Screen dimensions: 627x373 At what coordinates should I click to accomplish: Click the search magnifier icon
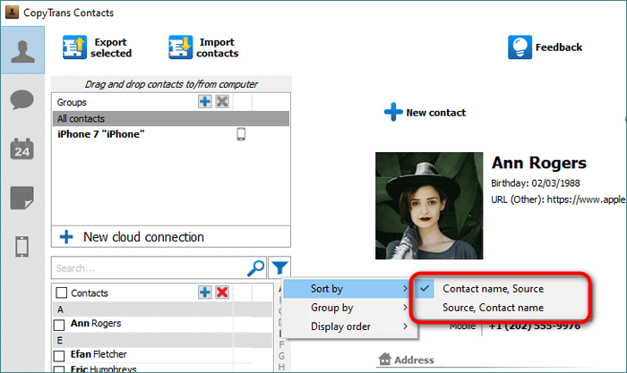[x=256, y=268]
